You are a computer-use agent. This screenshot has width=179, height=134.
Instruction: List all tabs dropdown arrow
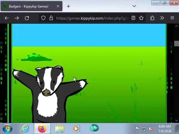coord(134,6)
